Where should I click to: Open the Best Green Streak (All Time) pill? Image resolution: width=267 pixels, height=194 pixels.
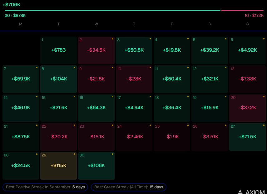129,187
